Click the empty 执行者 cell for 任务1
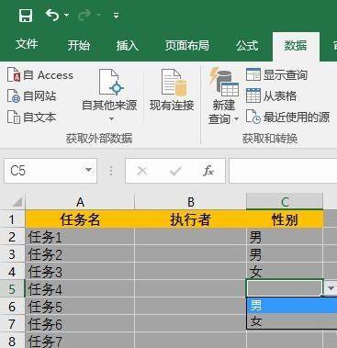The image size is (337, 348). coord(190,237)
